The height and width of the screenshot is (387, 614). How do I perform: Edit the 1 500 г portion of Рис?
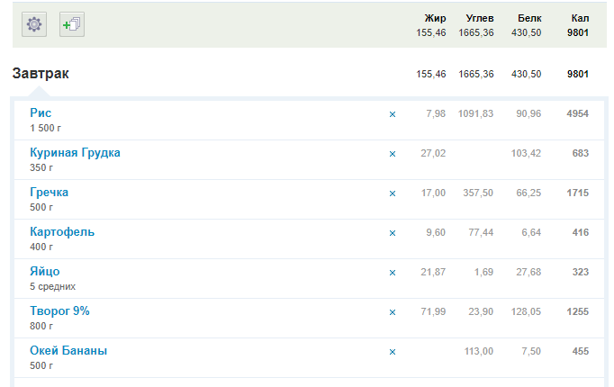(47, 128)
